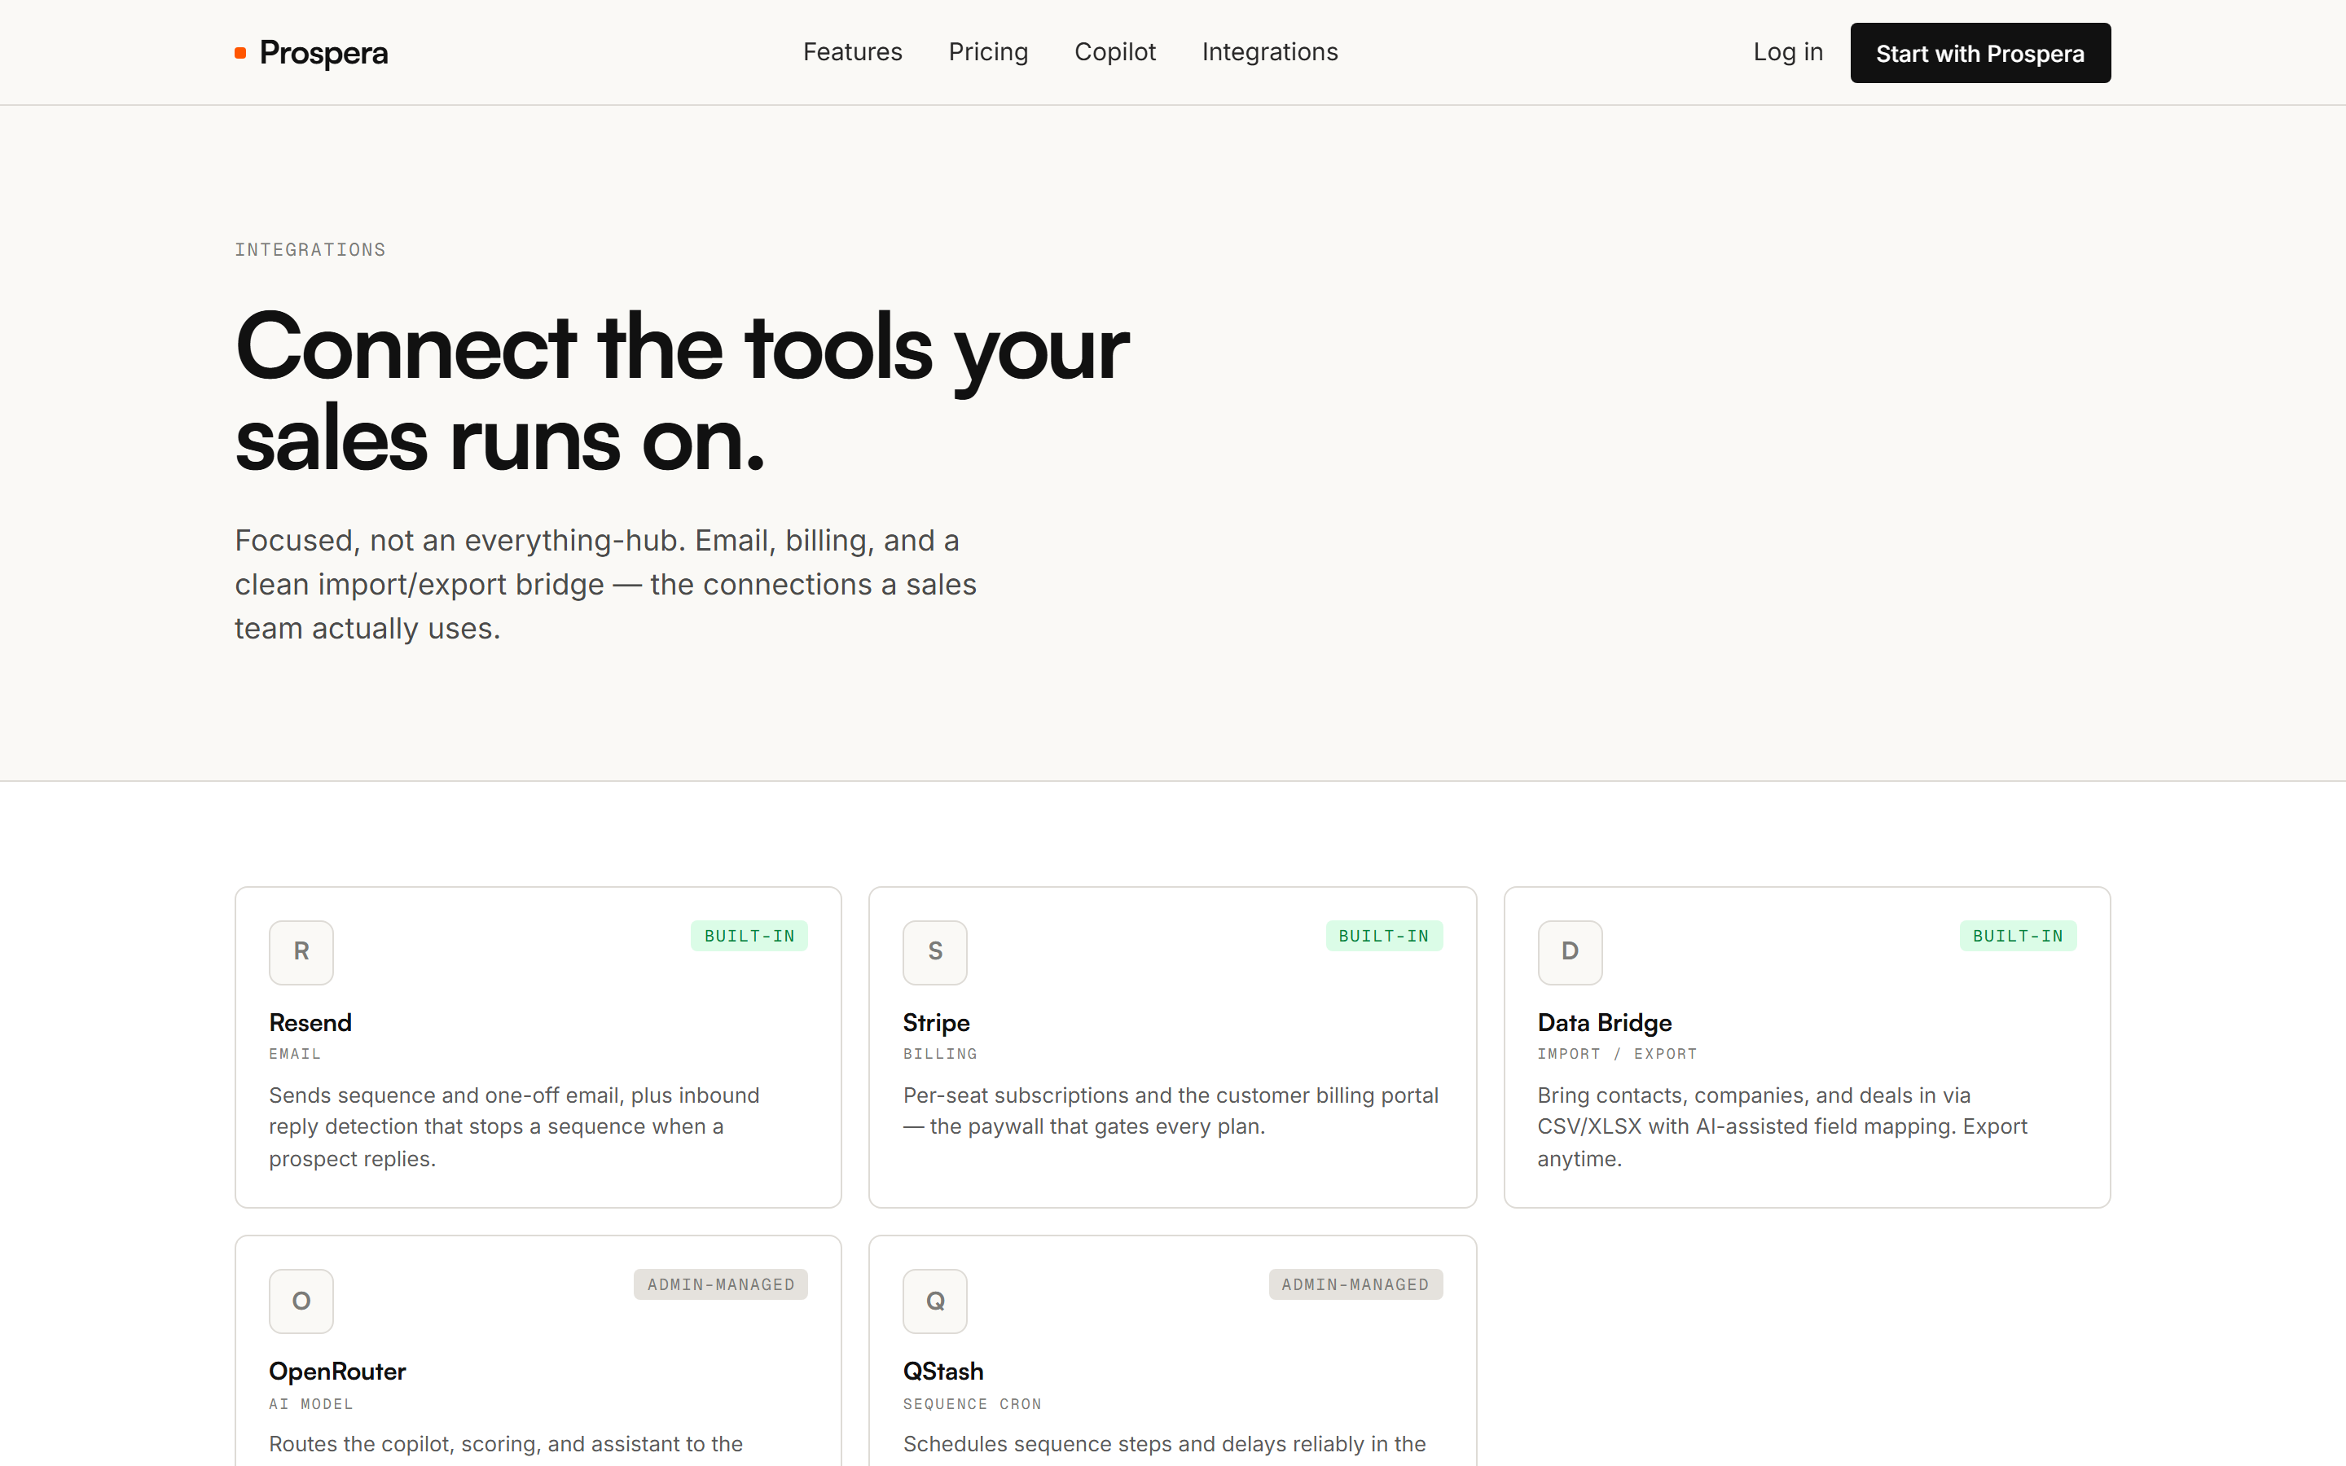Click the Stripe description about per-seat subscriptions
2346x1466 pixels.
(x=1171, y=1111)
